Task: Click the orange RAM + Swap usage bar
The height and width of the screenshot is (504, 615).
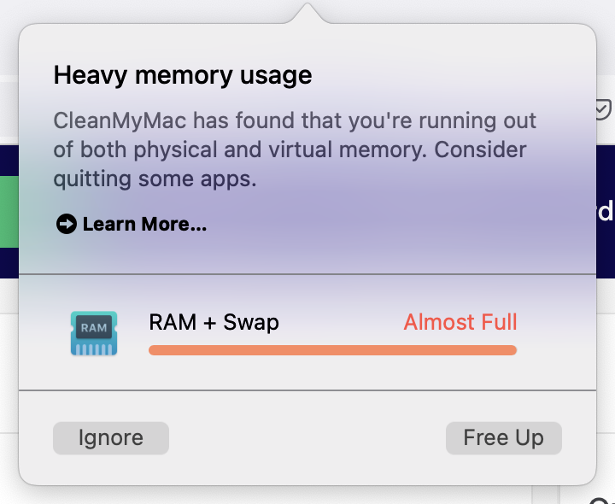Action: point(332,350)
